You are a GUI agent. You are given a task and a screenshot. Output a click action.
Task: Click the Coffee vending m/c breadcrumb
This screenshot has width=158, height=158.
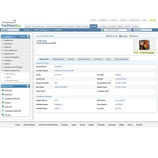[x=42, y=30]
